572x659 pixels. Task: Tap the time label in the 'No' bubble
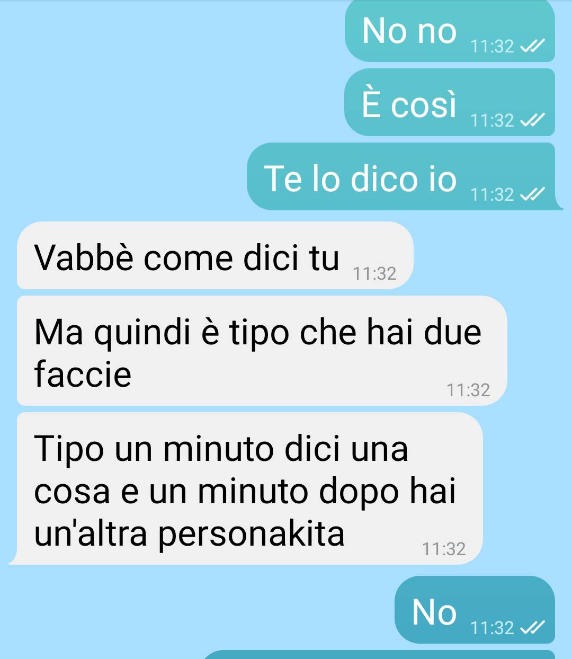[492, 628]
